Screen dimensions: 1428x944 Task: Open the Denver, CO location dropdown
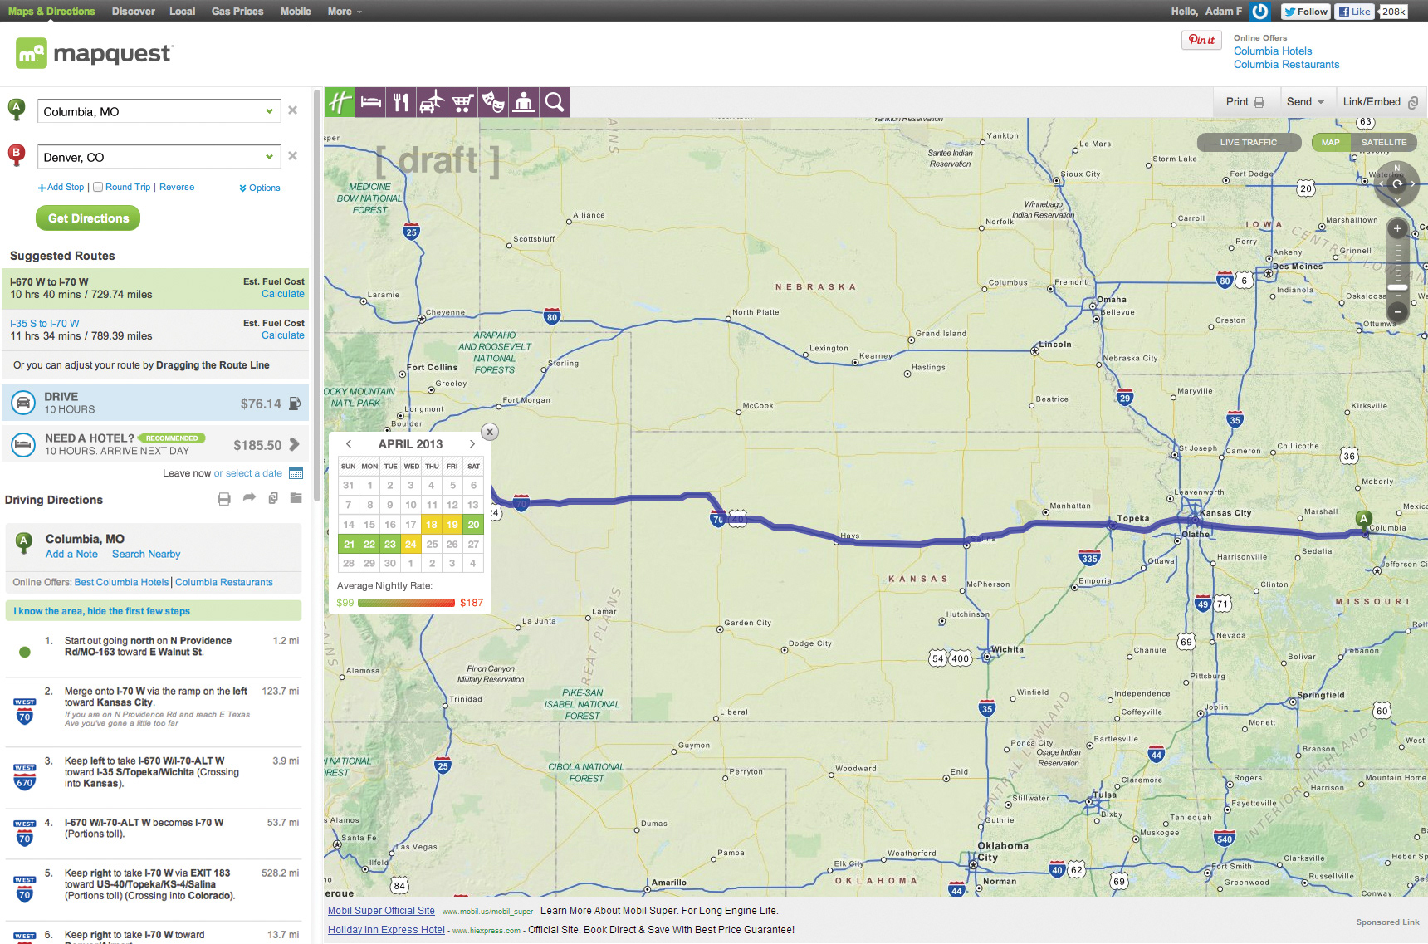[x=269, y=157]
